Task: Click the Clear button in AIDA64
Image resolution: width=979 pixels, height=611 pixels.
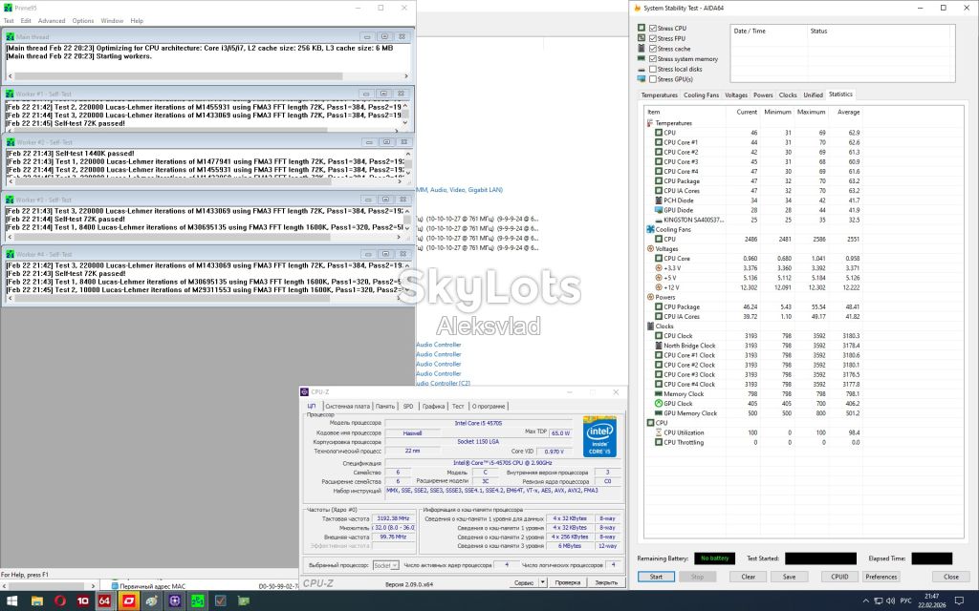Action: (x=748, y=577)
